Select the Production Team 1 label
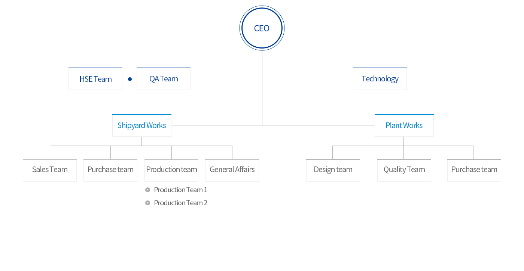This screenshot has width=524, height=271. 180,190
